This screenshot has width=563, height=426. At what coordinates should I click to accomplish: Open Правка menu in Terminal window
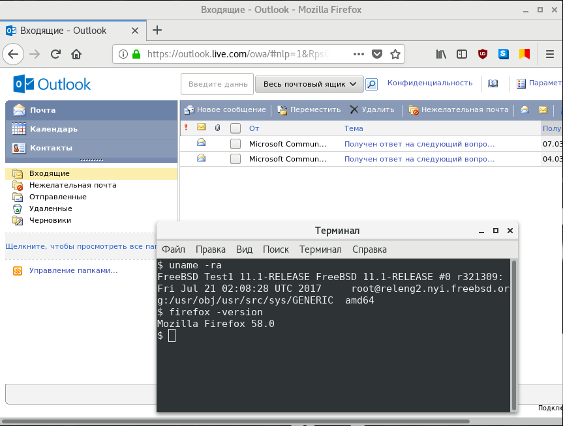tap(211, 249)
